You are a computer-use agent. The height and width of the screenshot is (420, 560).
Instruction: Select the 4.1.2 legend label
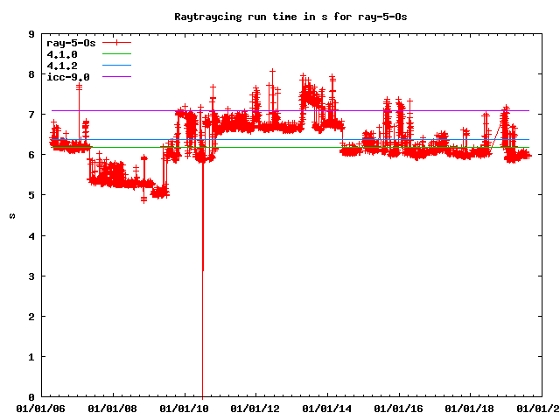61,66
